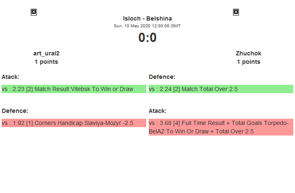Image resolution: width=295 pixels, height=193 pixels.
Task: Open the art_ural2 player profile name
Action: pyautogui.click(x=46, y=53)
